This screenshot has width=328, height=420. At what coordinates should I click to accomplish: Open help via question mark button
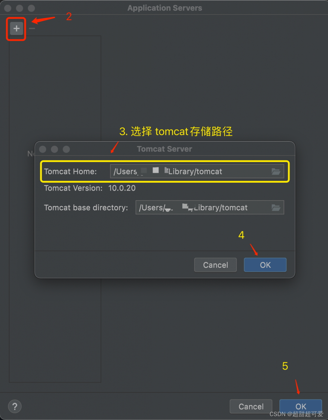[15, 407]
